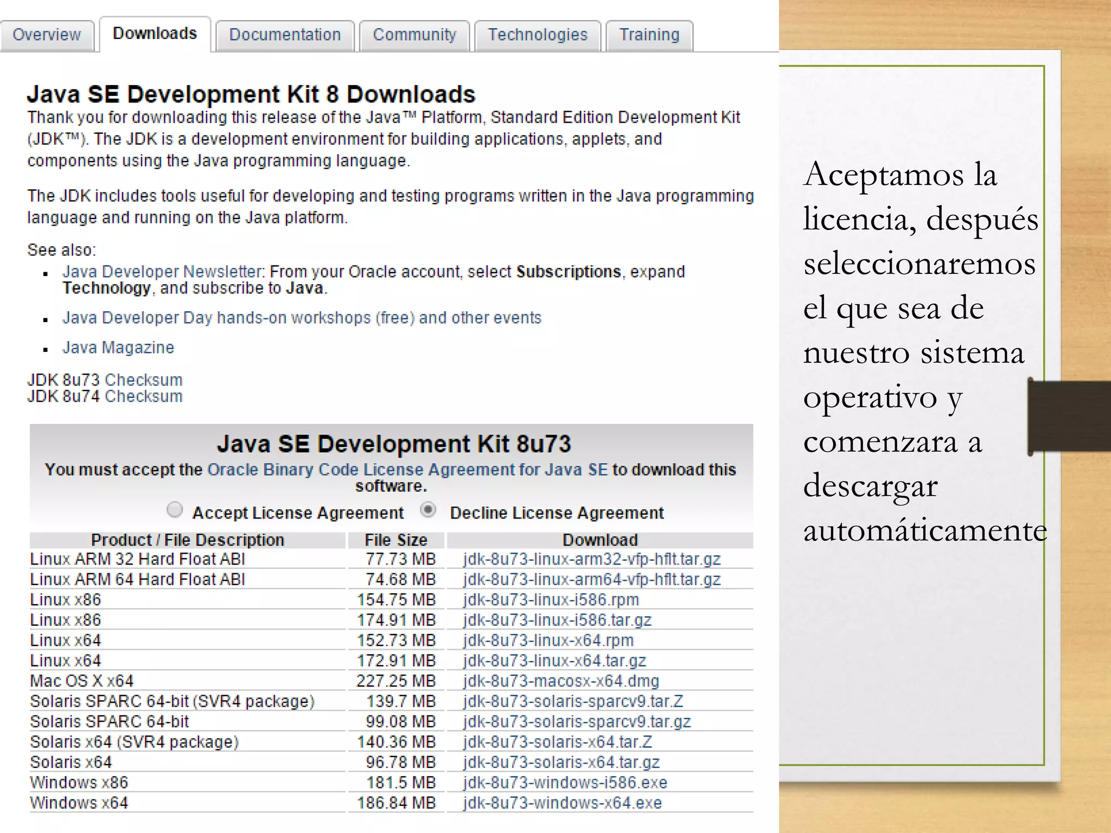This screenshot has height=833, width=1111.
Task: Select the Solaris x64 (SVR4 package) label
Action: tap(135, 742)
